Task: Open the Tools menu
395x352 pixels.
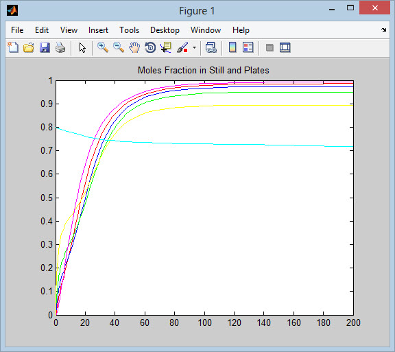Action: 129,30
